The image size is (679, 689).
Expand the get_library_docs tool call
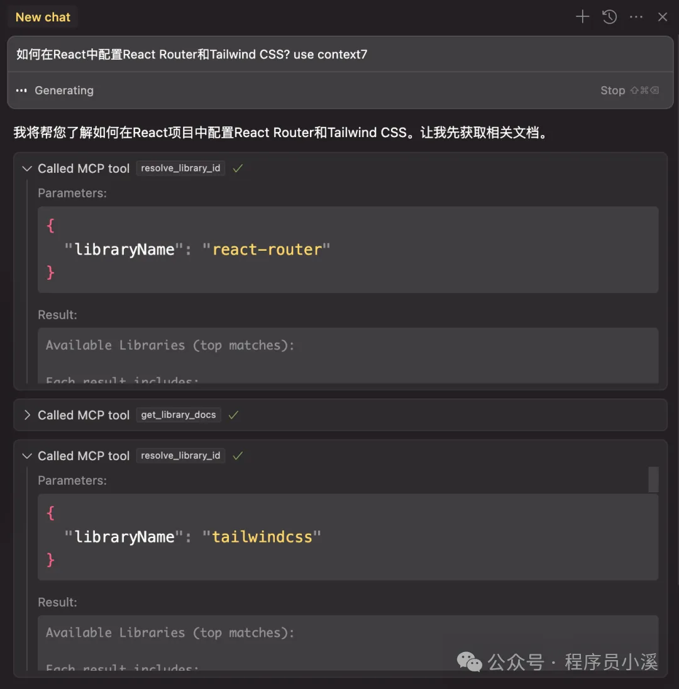pyautogui.click(x=26, y=415)
